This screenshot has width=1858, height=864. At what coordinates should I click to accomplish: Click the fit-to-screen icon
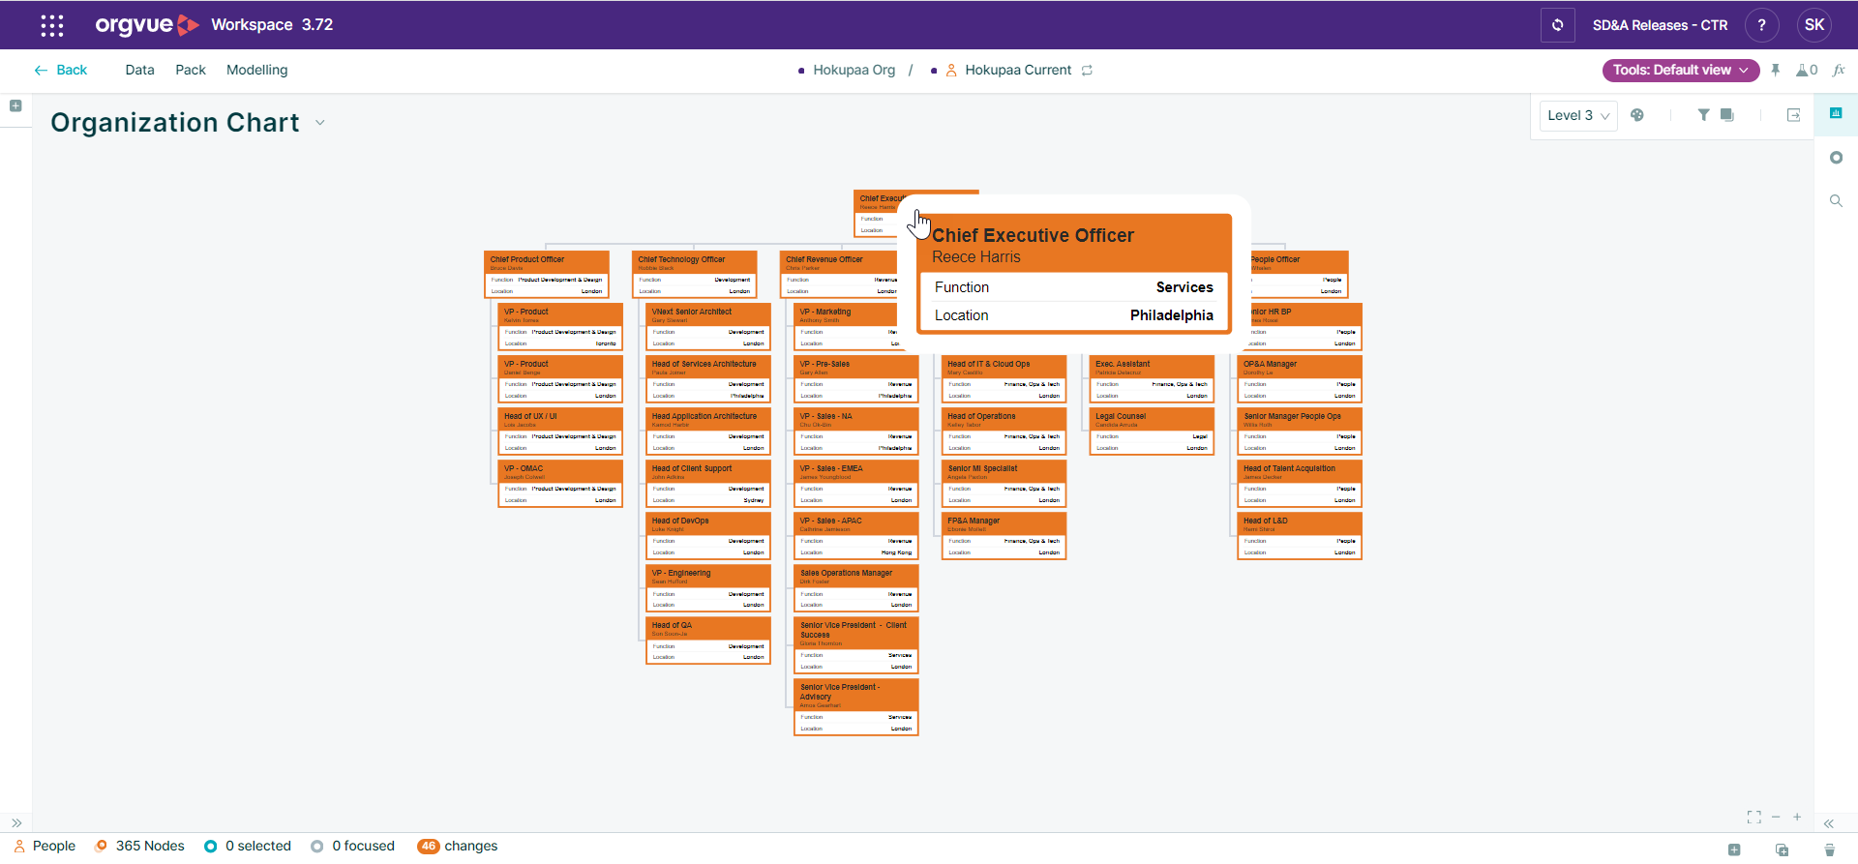click(x=1754, y=818)
